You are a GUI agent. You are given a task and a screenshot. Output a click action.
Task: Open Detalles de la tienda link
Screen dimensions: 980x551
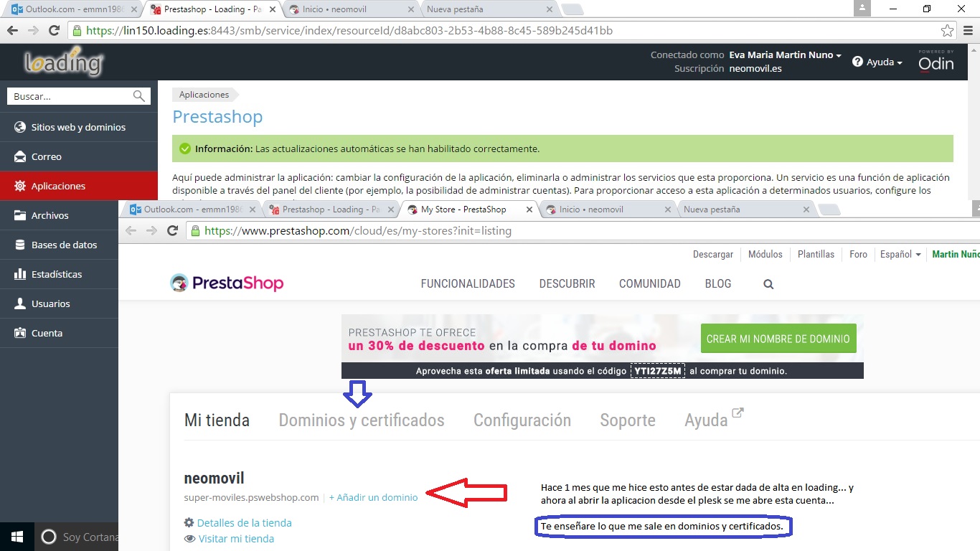pos(245,523)
